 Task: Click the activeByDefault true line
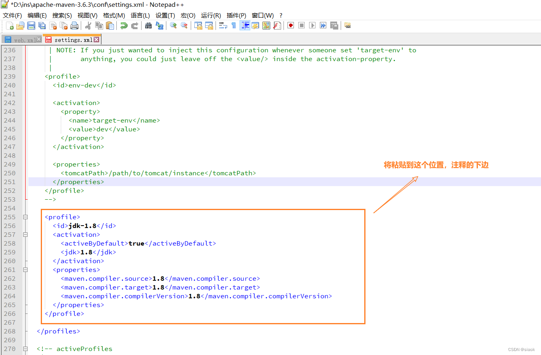pyautogui.click(x=138, y=244)
